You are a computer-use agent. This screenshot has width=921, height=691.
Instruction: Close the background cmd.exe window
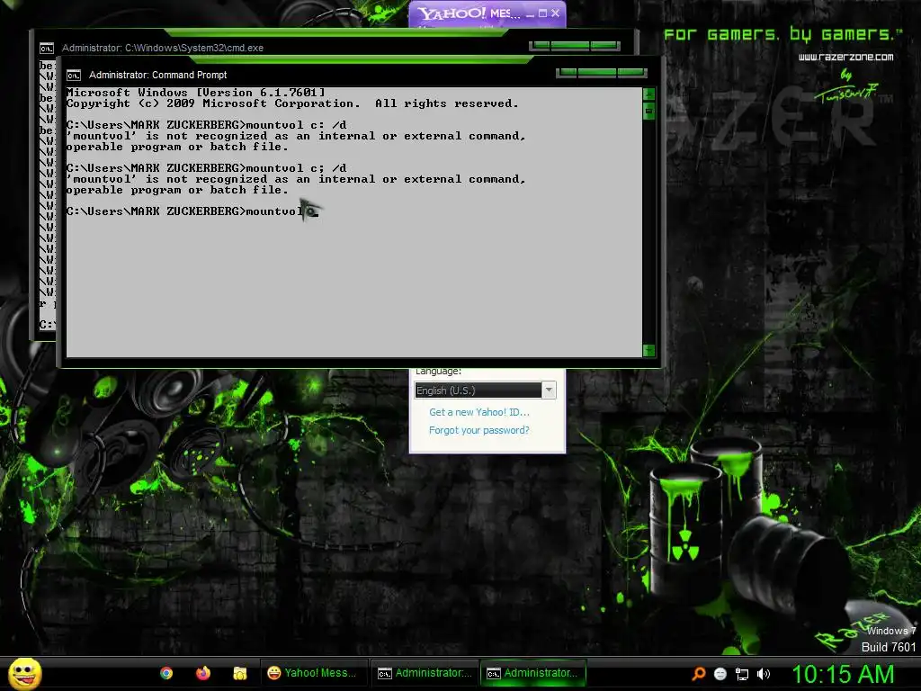pyautogui.click(x=605, y=45)
